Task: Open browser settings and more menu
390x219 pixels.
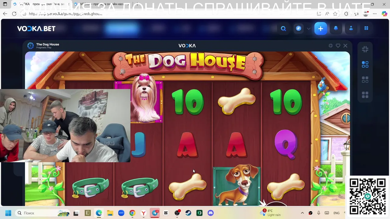Action: click(x=375, y=14)
